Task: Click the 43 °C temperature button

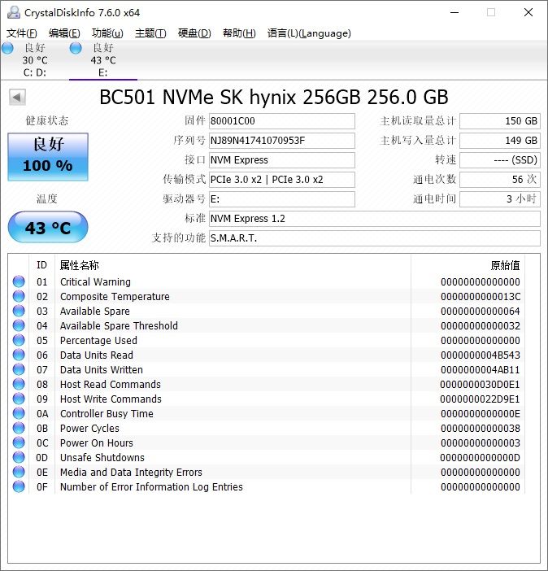Action: click(47, 228)
